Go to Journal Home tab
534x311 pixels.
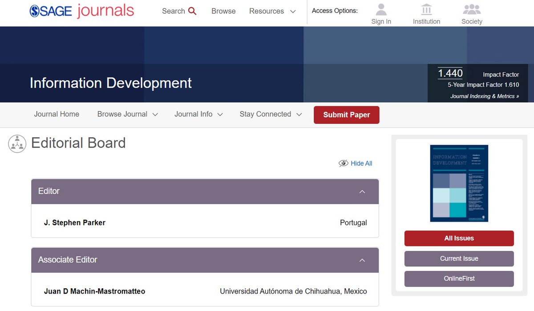[57, 114]
